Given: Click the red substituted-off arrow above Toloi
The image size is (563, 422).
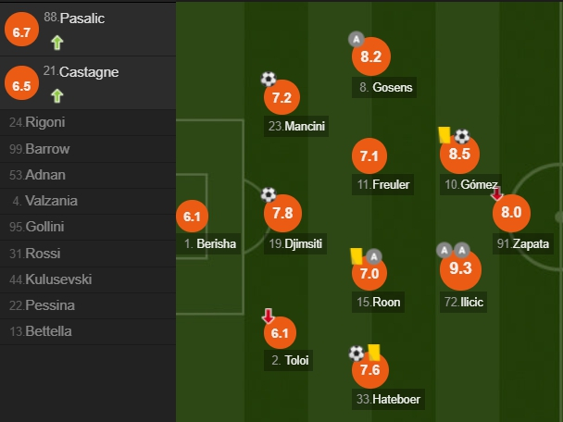Looking at the screenshot, I should tap(269, 315).
